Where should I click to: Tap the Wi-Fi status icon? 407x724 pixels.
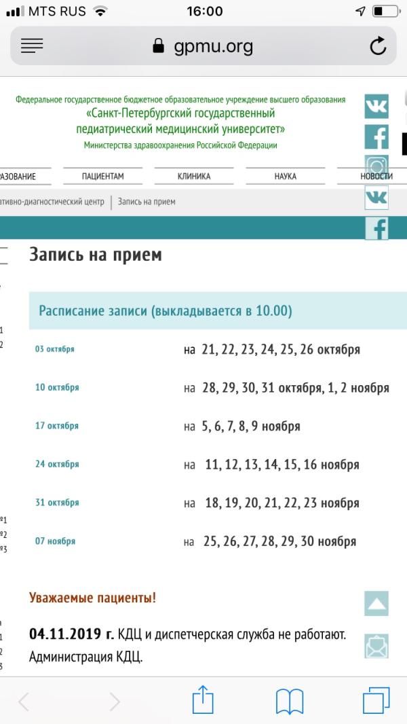pyautogui.click(x=99, y=11)
